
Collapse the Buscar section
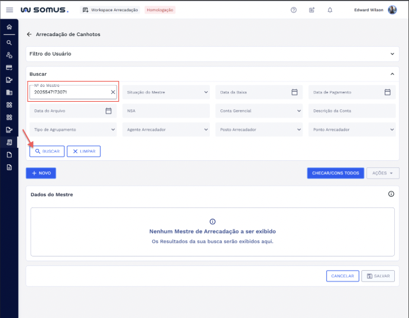(x=392, y=74)
